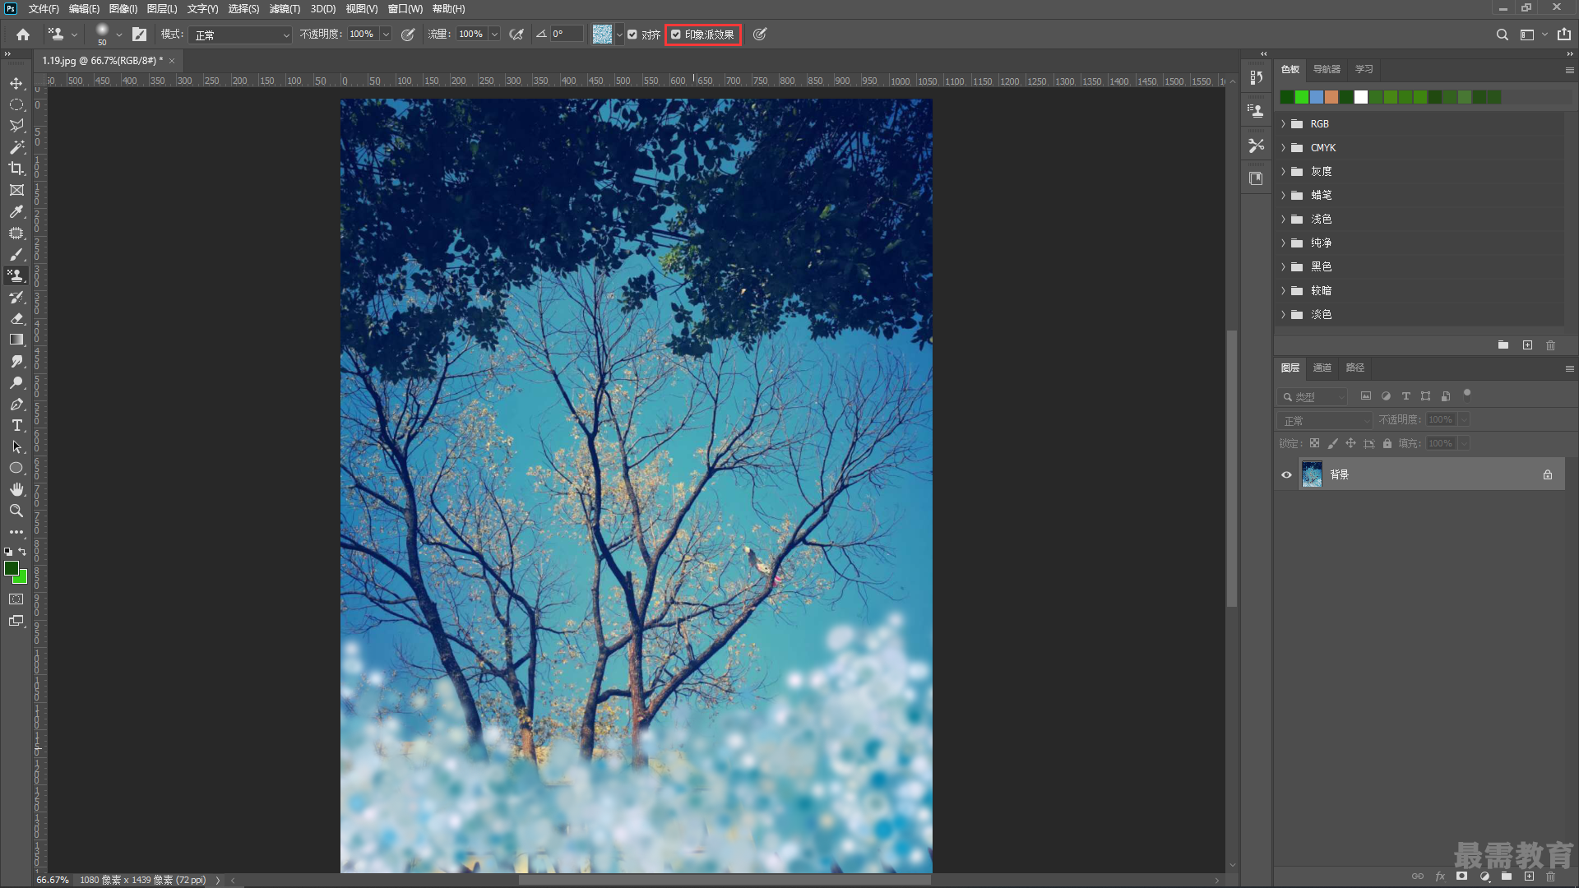Toggle pressure for size icon
Viewport: 1579px width, 888px height.
(x=760, y=35)
